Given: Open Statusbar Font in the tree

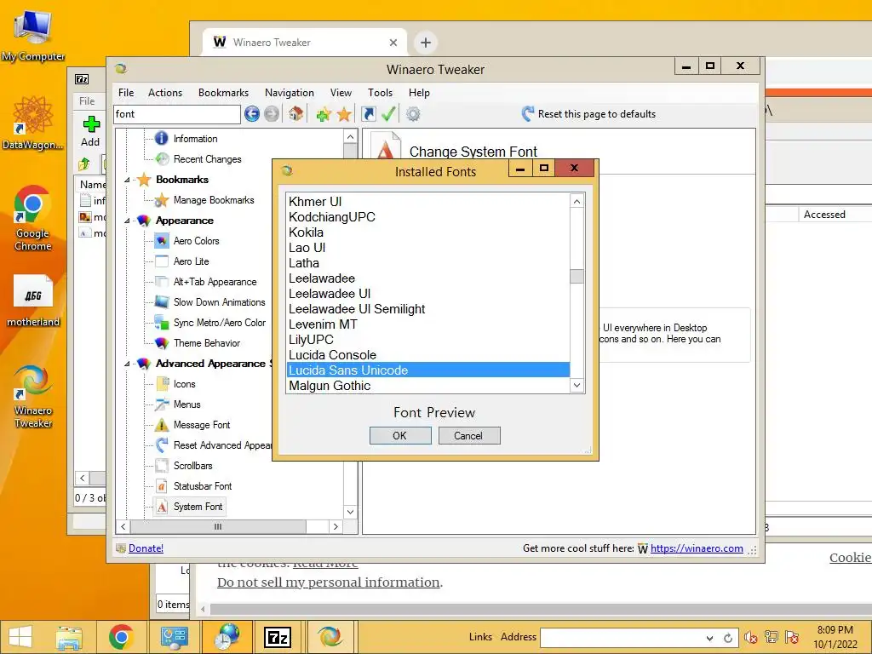Looking at the screenshot, I should (203, 486).
